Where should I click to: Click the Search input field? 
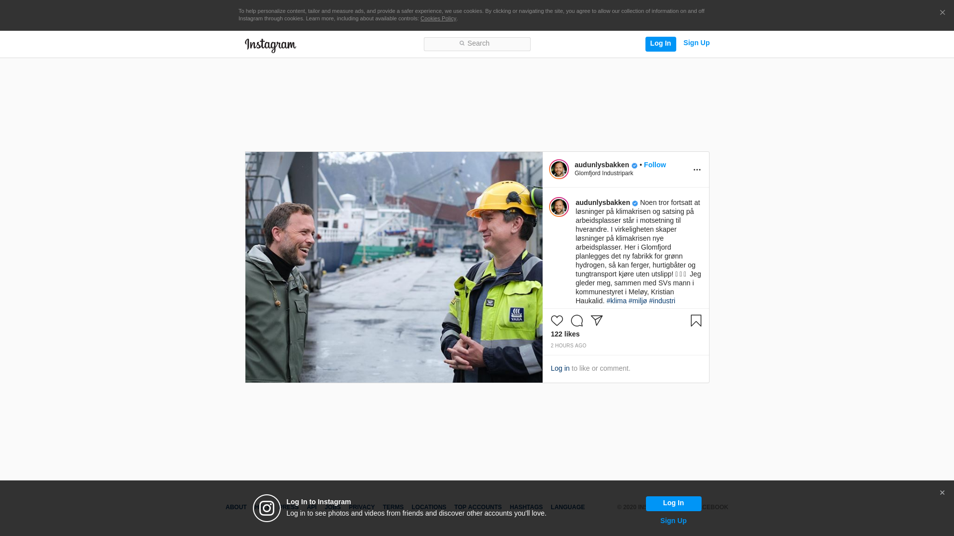477,44
